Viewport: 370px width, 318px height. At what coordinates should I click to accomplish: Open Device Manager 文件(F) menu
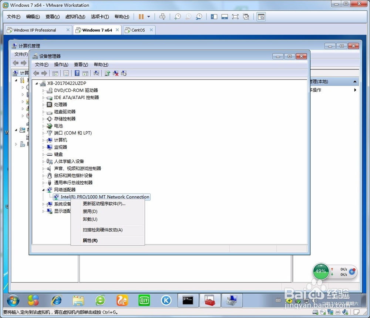click(41, 64)
